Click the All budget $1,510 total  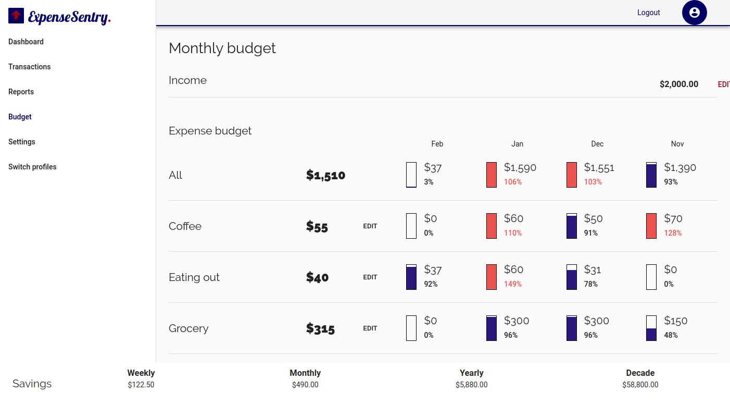325,176
